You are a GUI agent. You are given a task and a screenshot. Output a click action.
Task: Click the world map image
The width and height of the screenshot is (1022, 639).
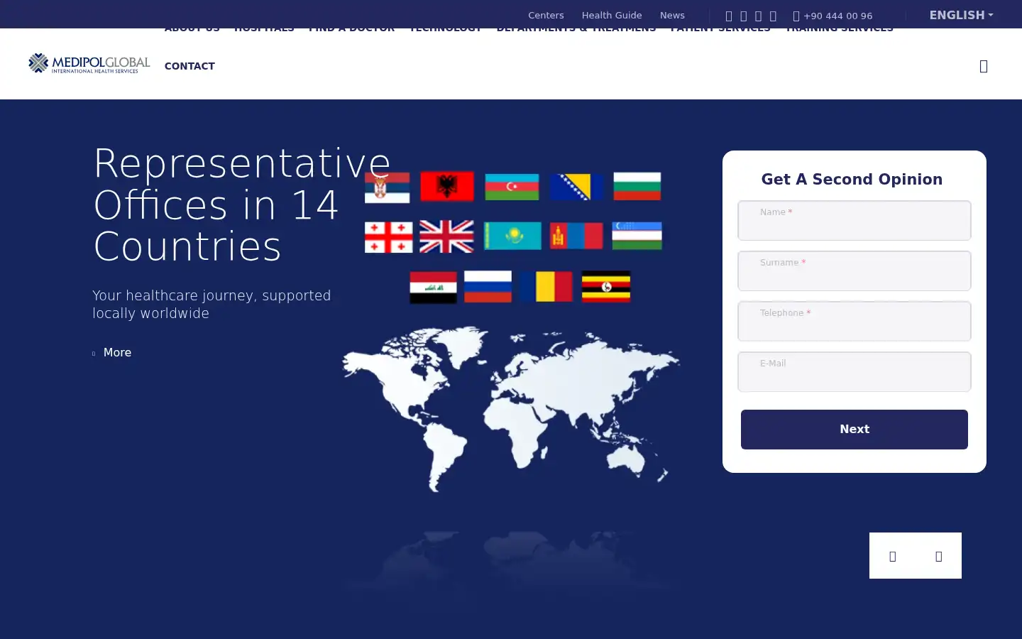tap(511, 408)
